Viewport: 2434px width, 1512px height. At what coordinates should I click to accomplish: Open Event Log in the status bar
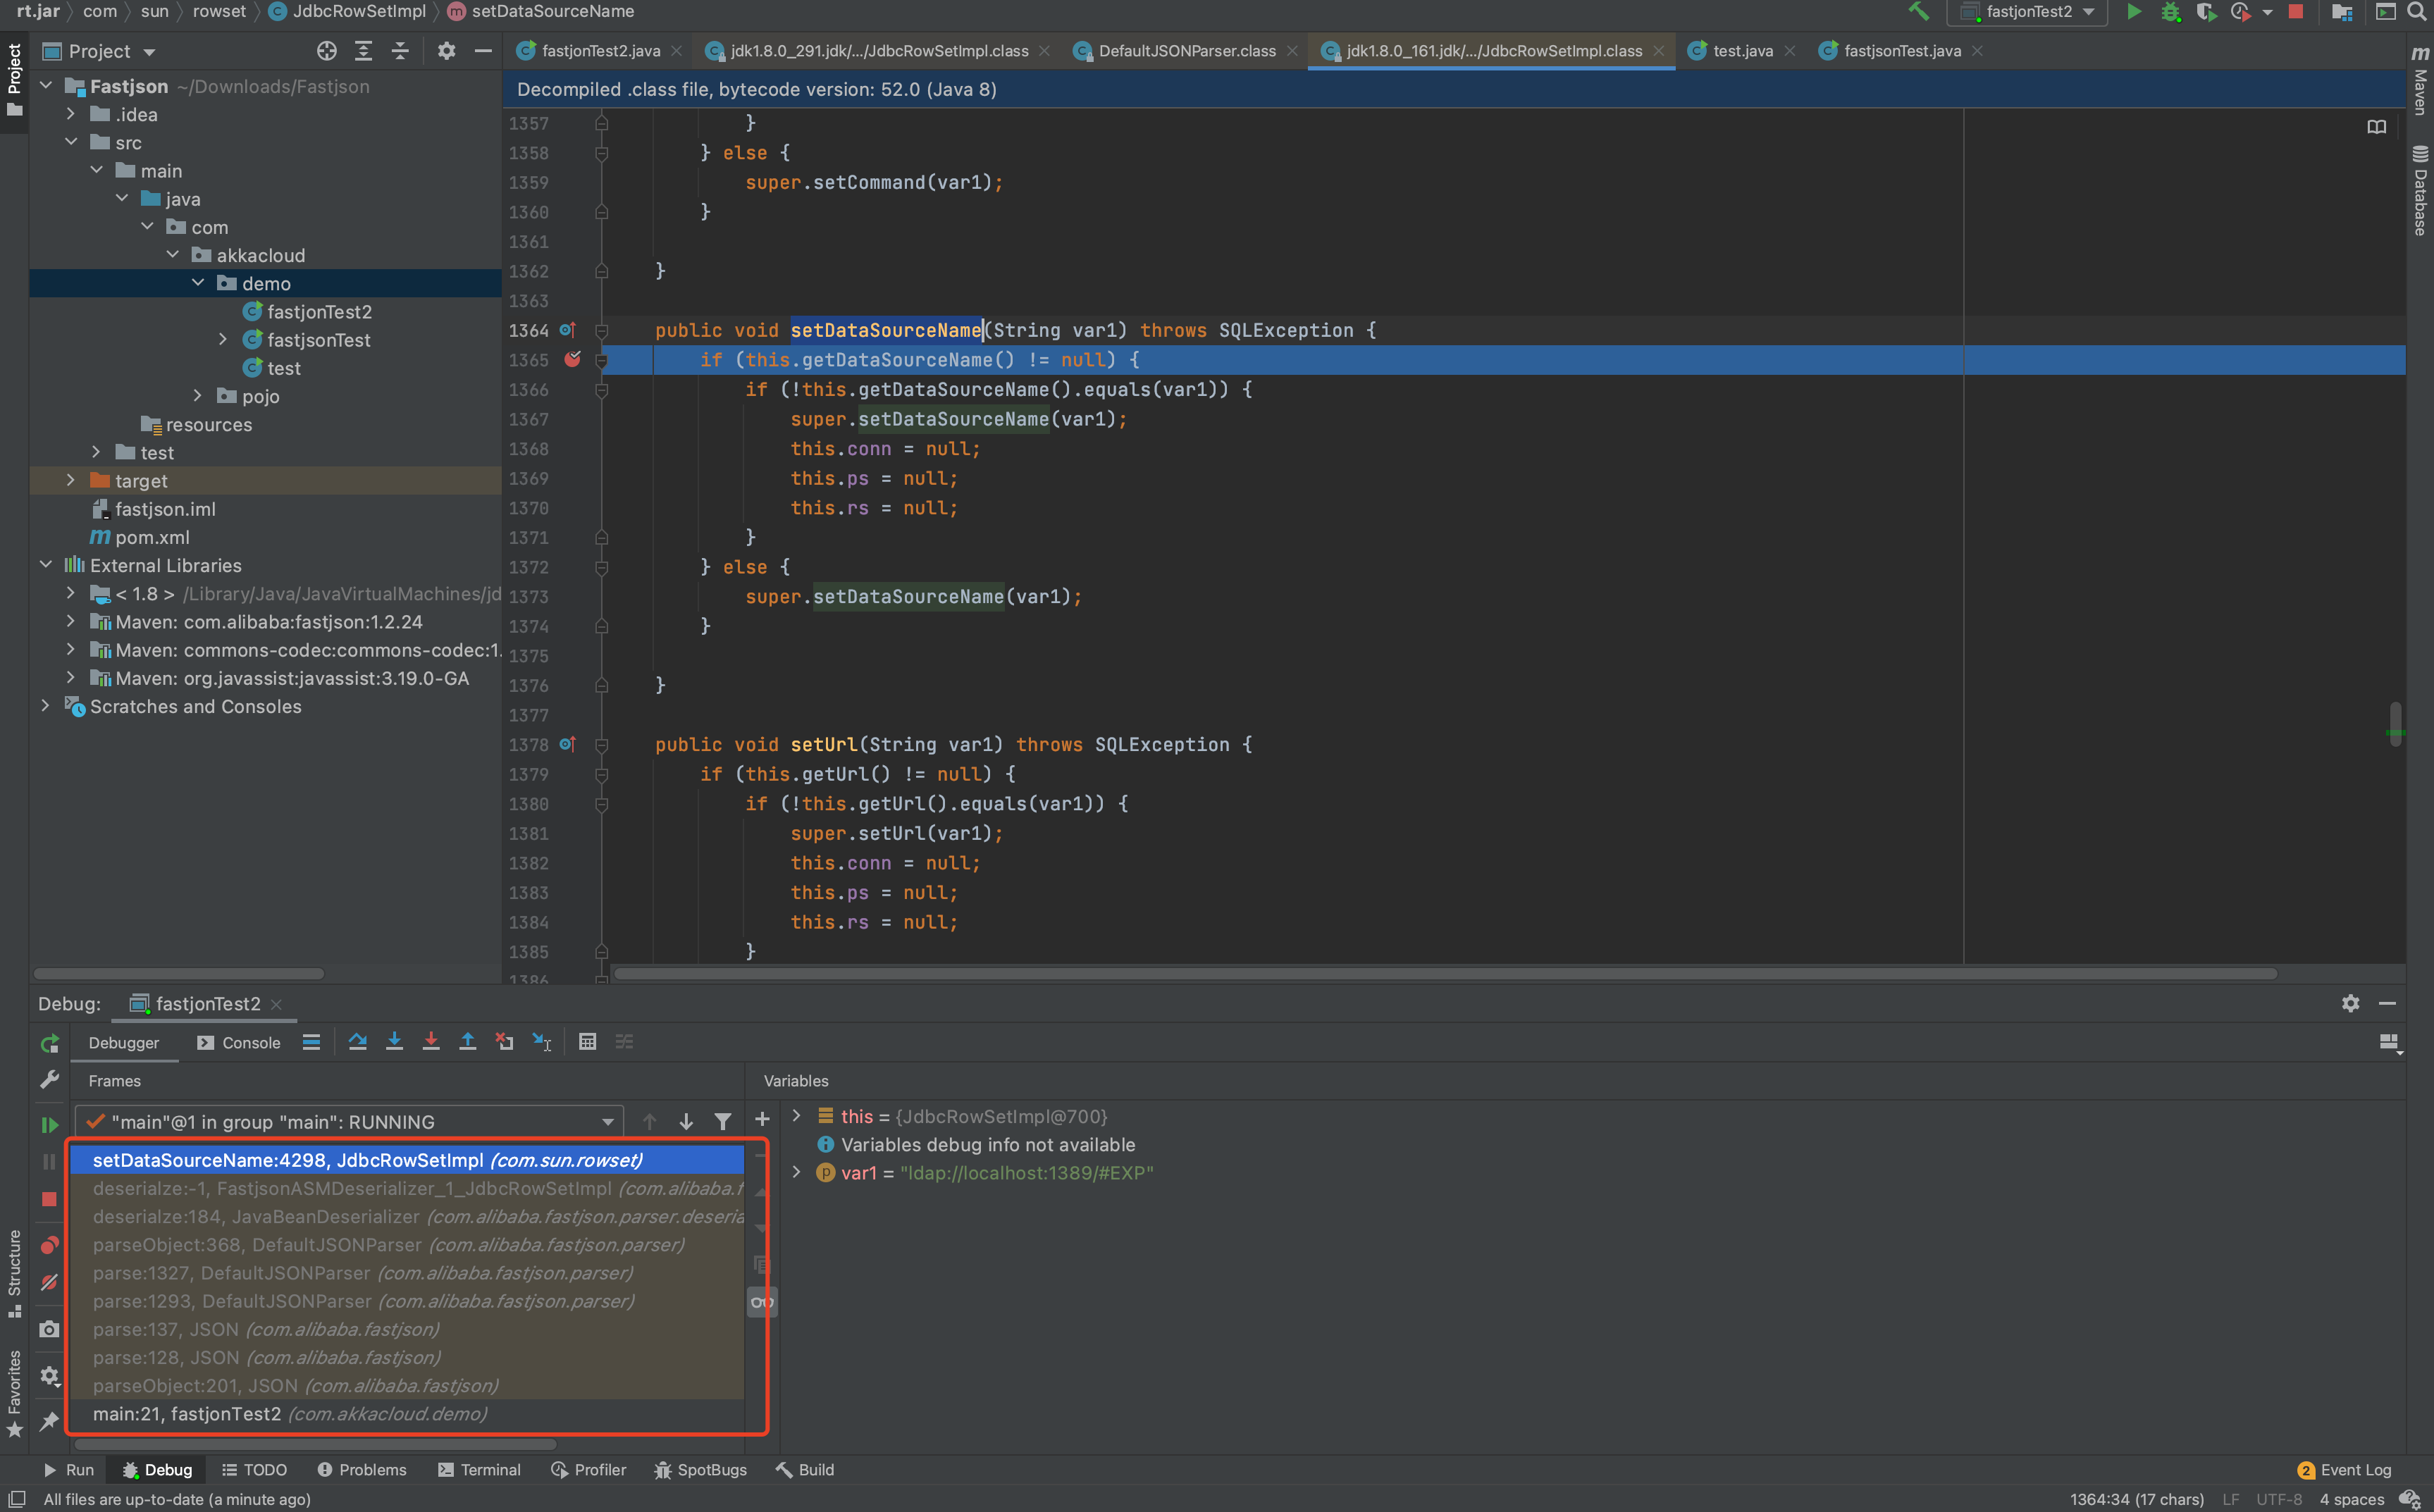[x=2344, y=1469]
